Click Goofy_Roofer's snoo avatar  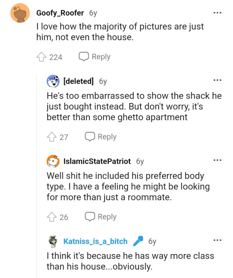(x=20, y=13)
